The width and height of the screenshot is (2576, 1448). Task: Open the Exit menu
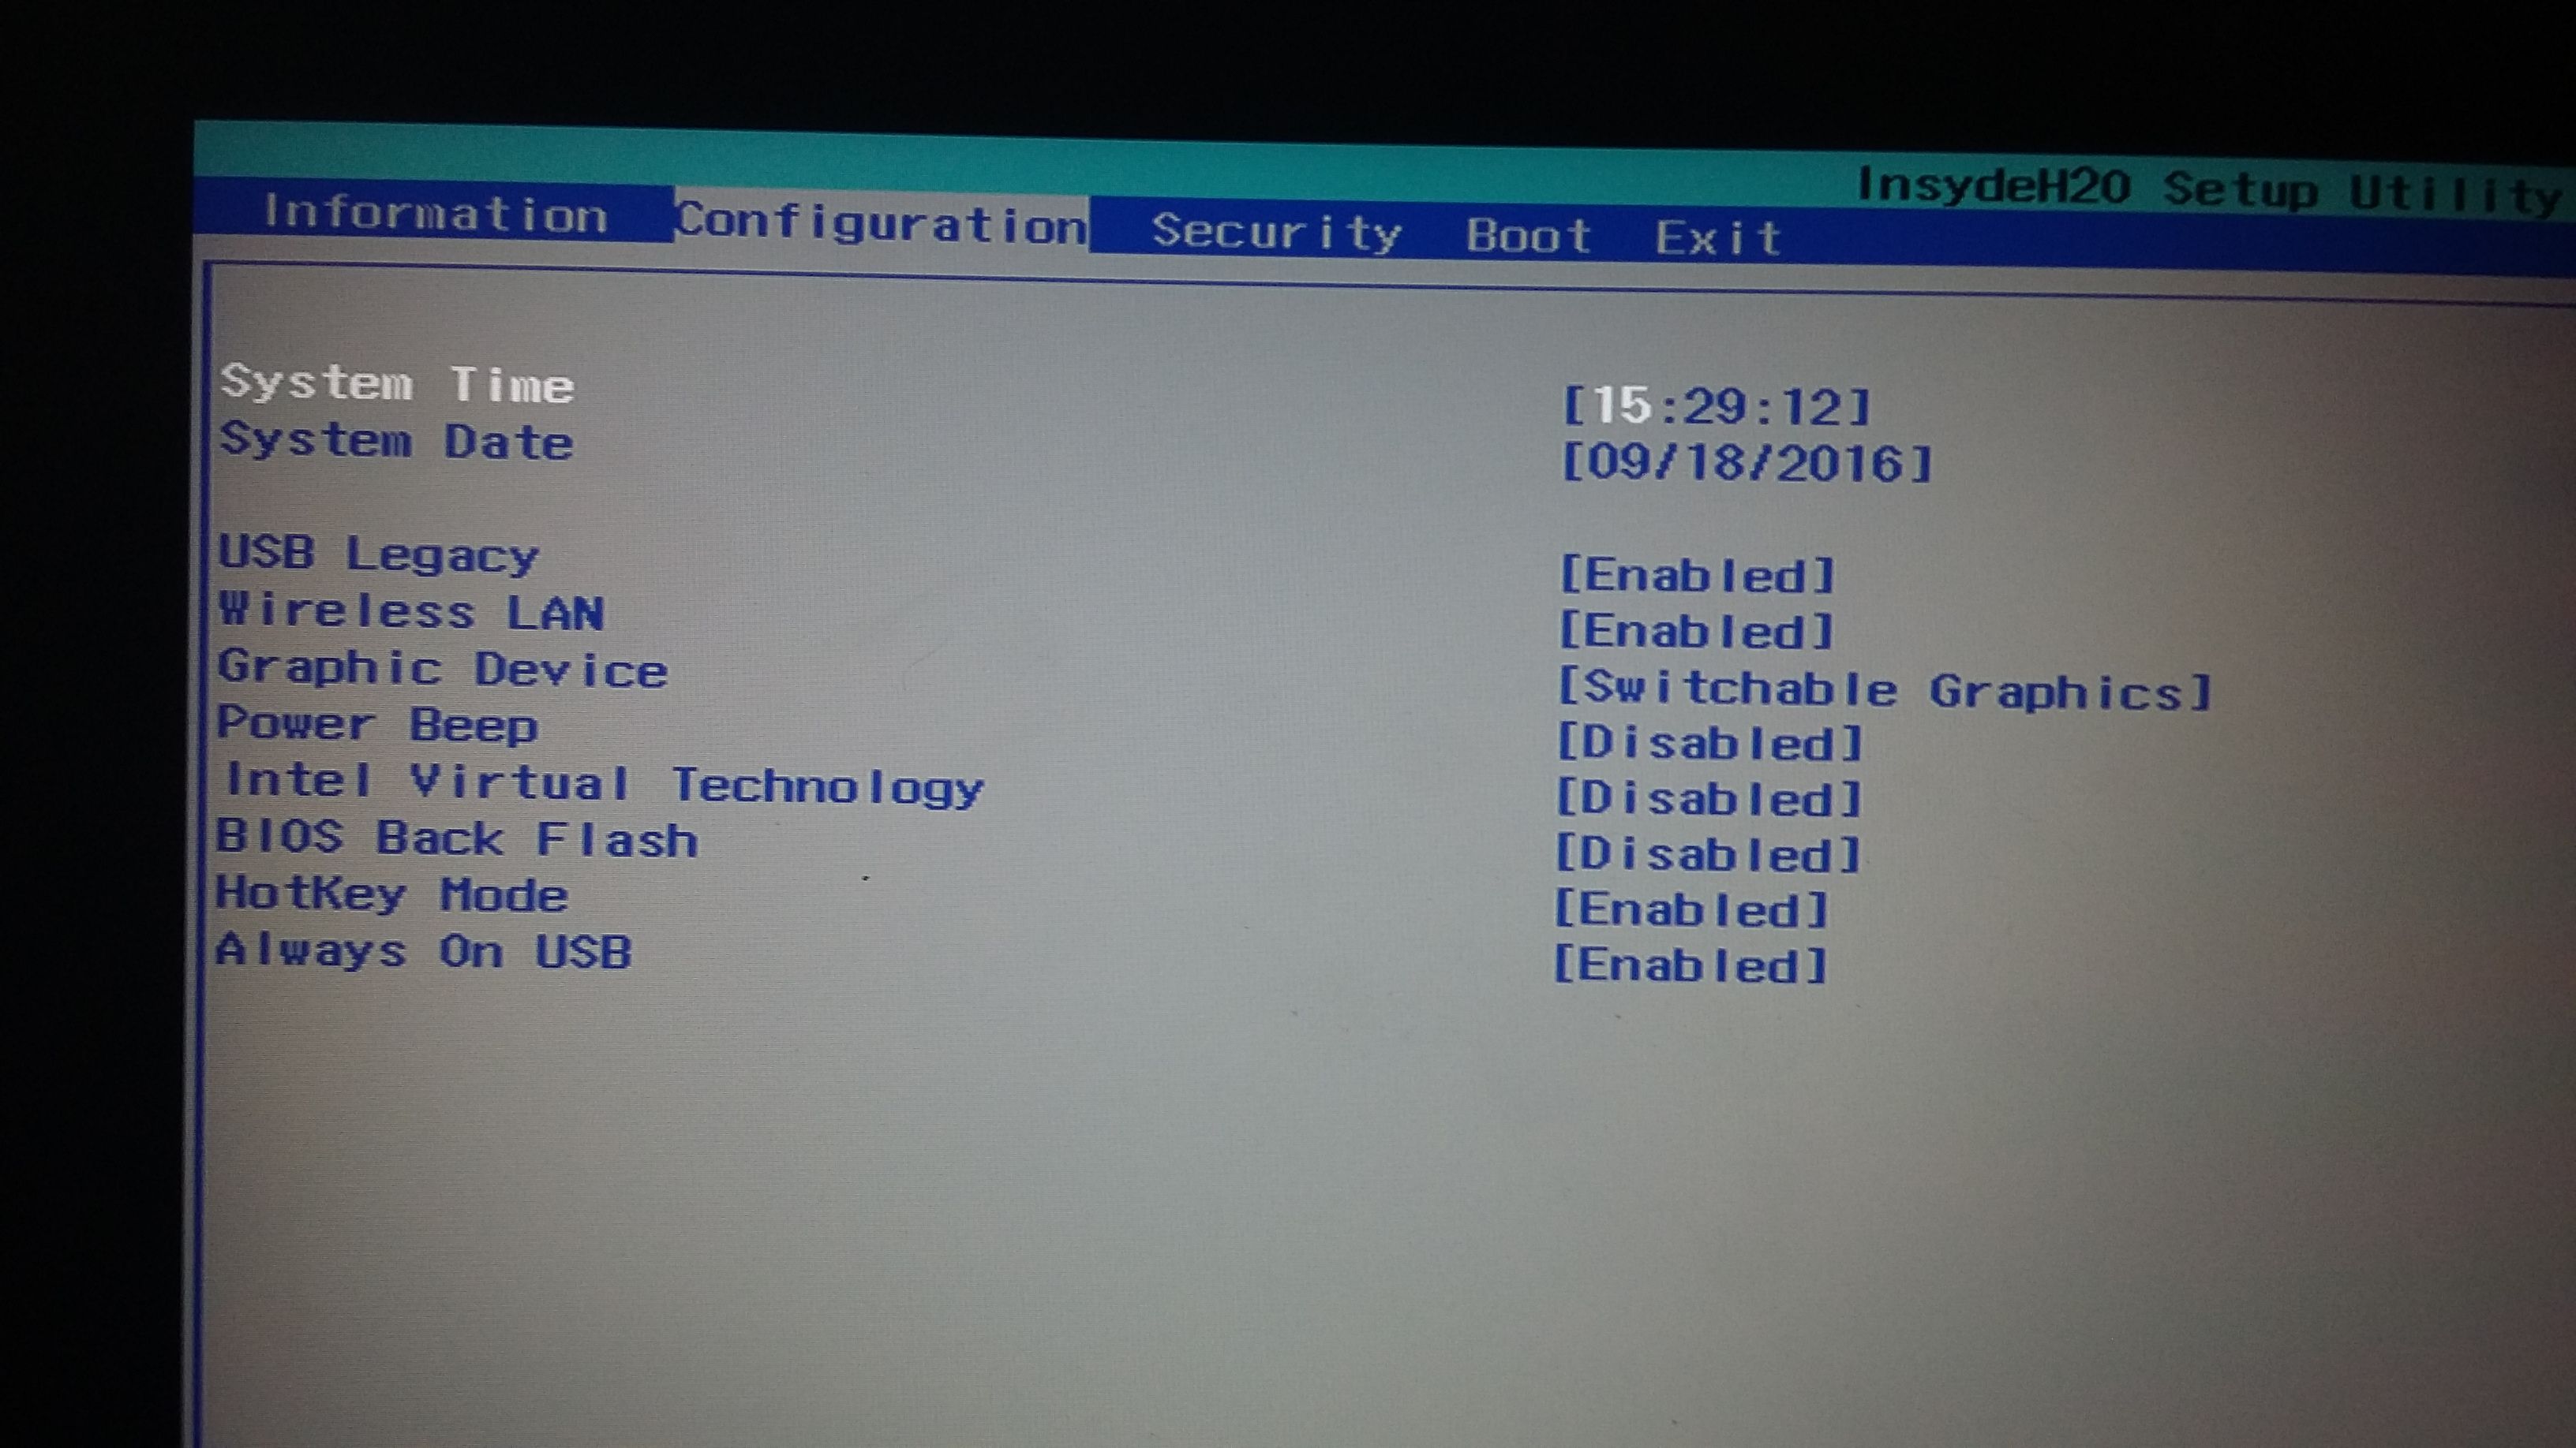[1725, 230]
